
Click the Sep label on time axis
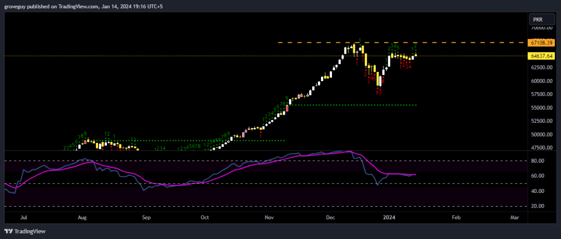146,218
